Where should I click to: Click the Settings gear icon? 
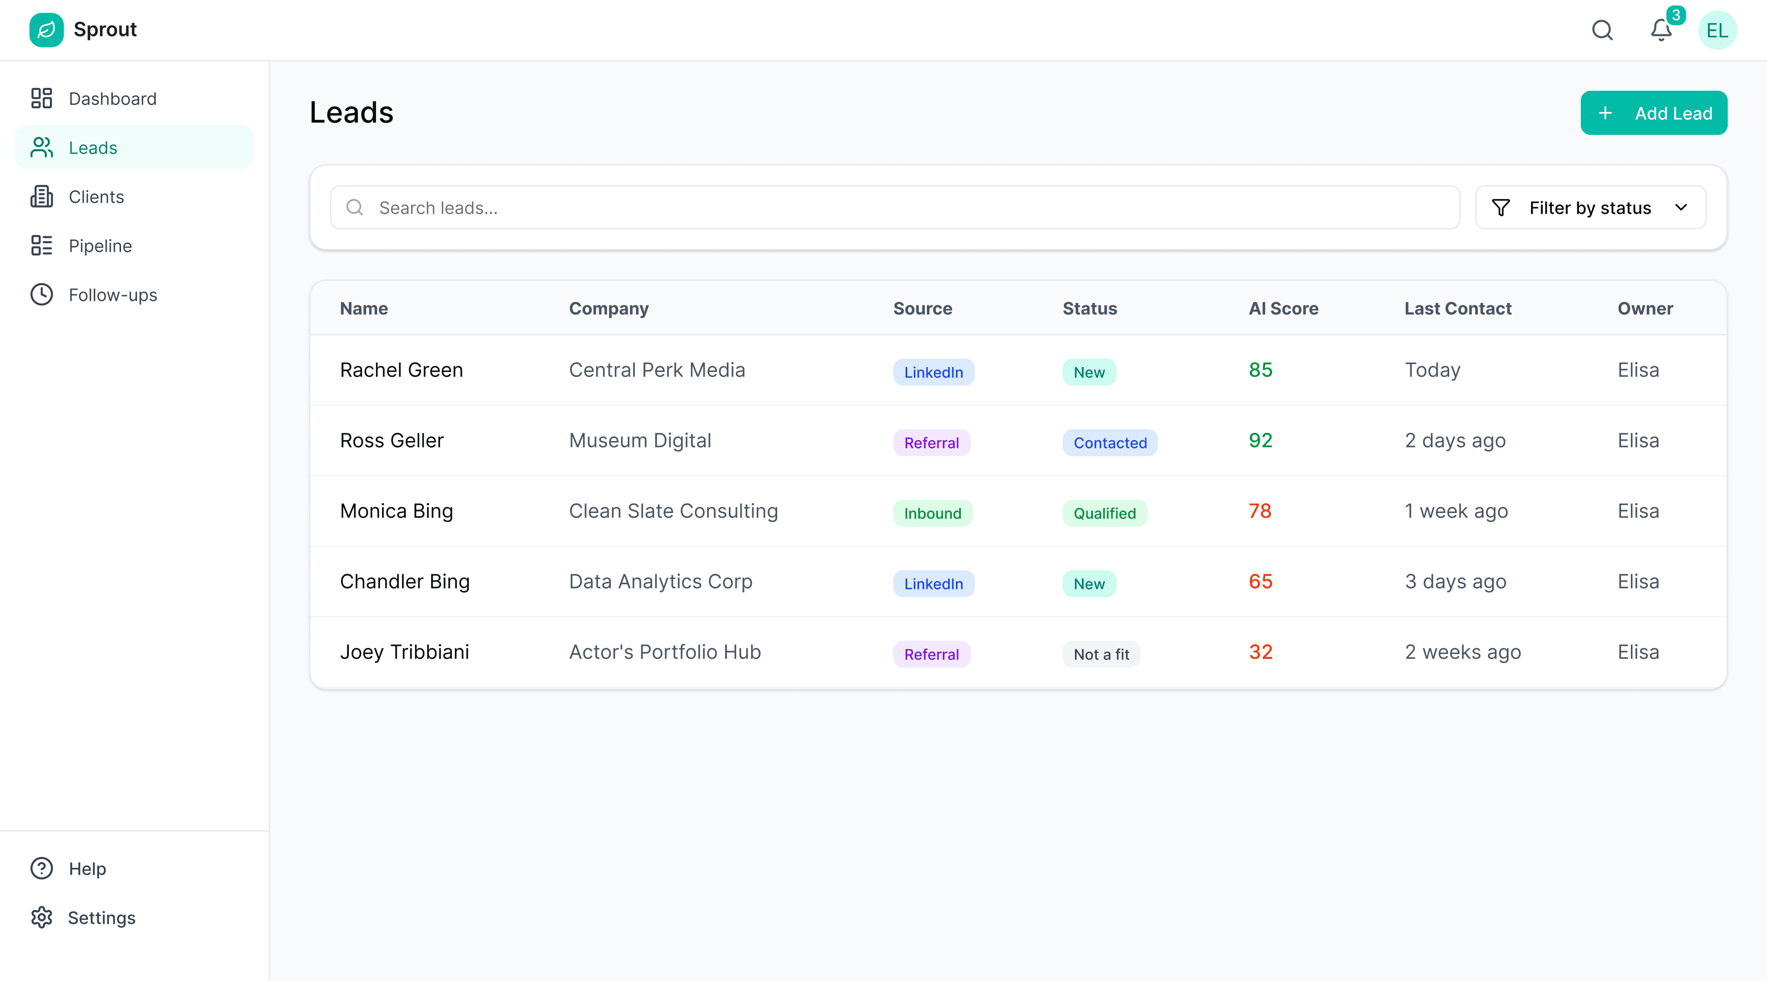pos(41,917)
